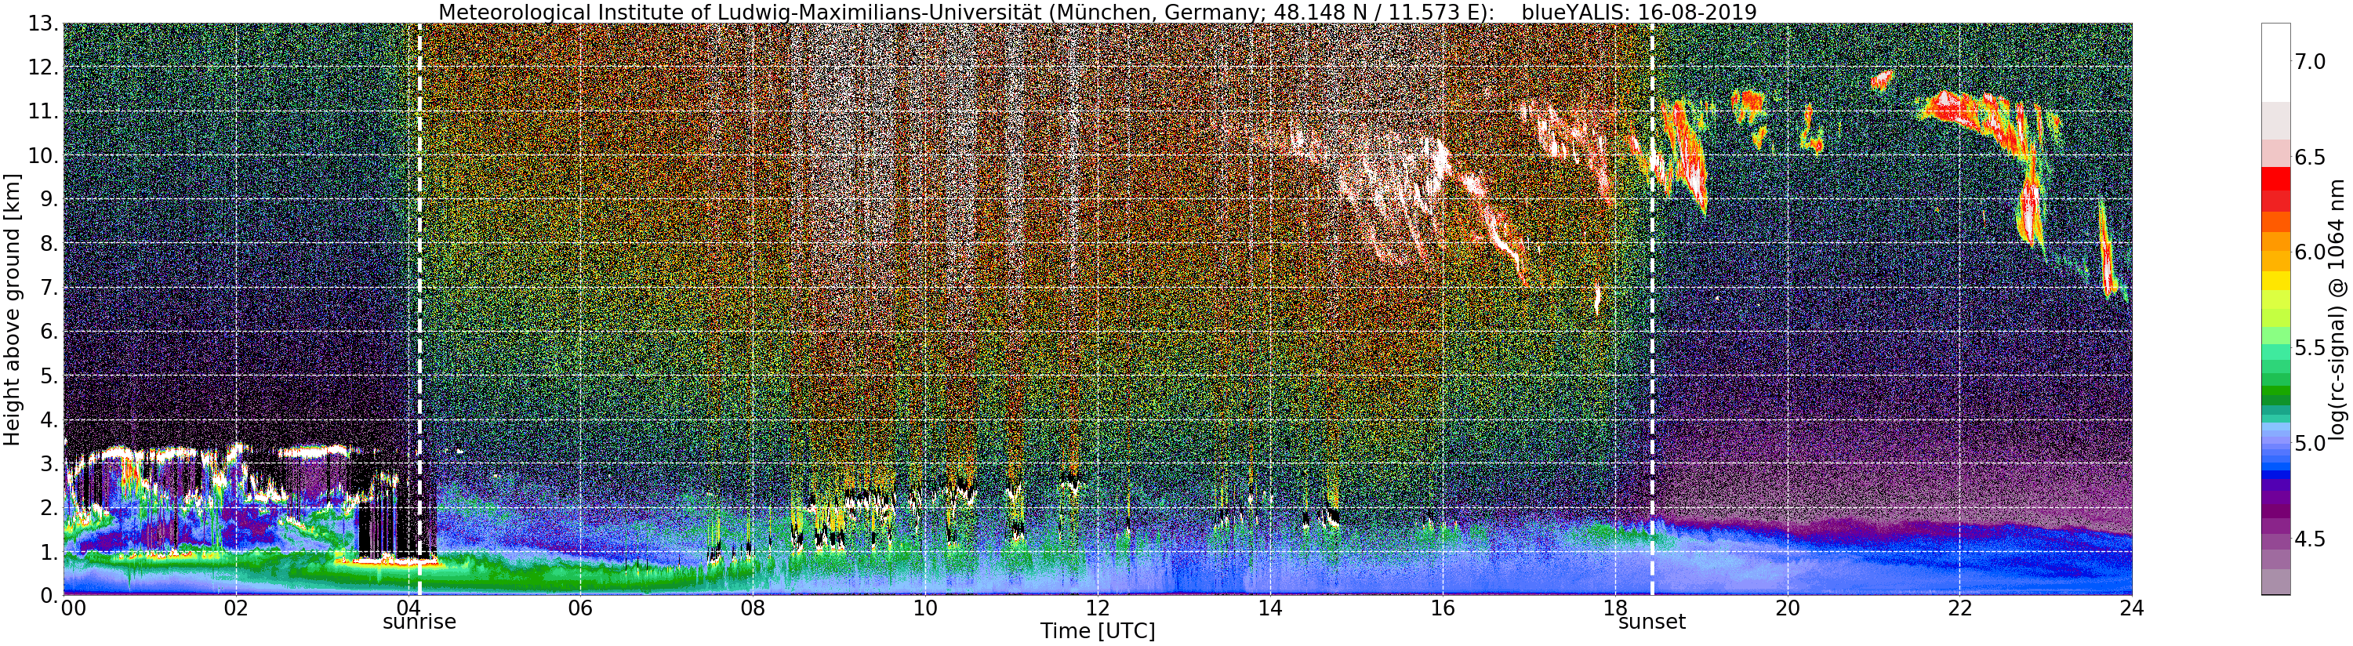Viewport: 2353px width, 646px height.
Task: Click the x-axis tick label '02'
Action: point(237,608)
